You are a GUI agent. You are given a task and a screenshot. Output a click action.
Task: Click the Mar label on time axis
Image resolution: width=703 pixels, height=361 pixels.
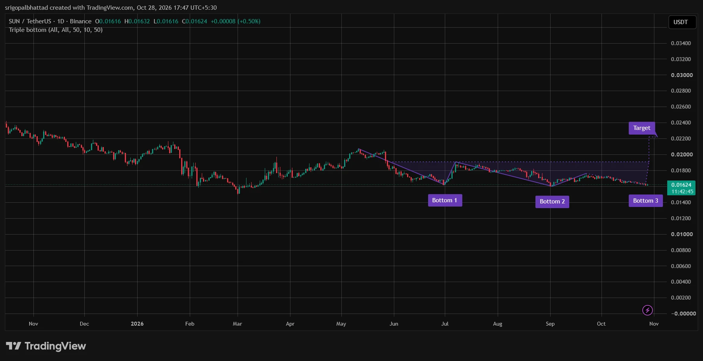tap(238, 324)
